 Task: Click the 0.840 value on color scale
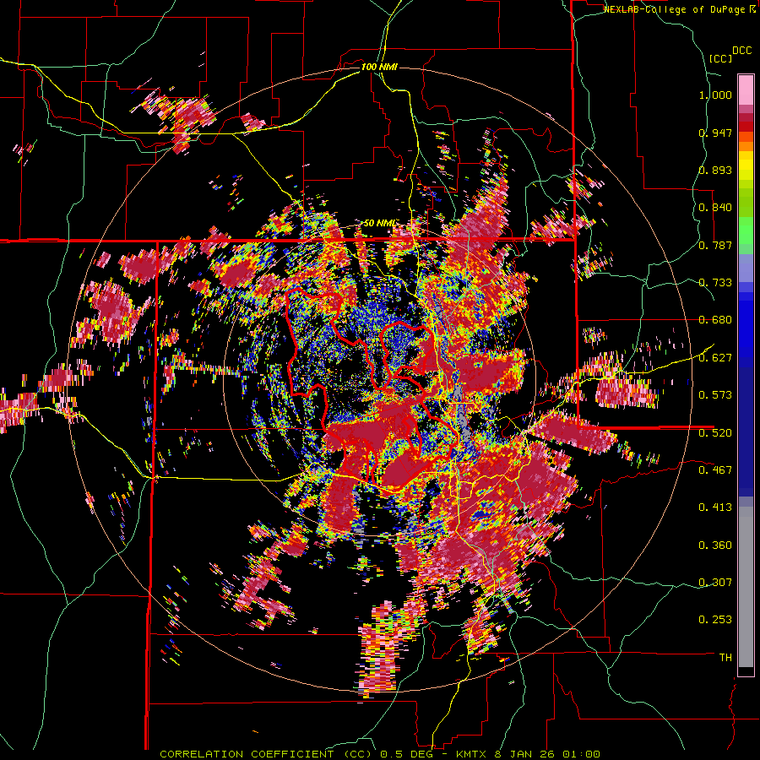tap(715, 208)
